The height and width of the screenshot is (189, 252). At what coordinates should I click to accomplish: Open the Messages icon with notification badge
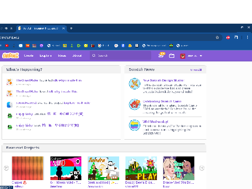point(162,55)
